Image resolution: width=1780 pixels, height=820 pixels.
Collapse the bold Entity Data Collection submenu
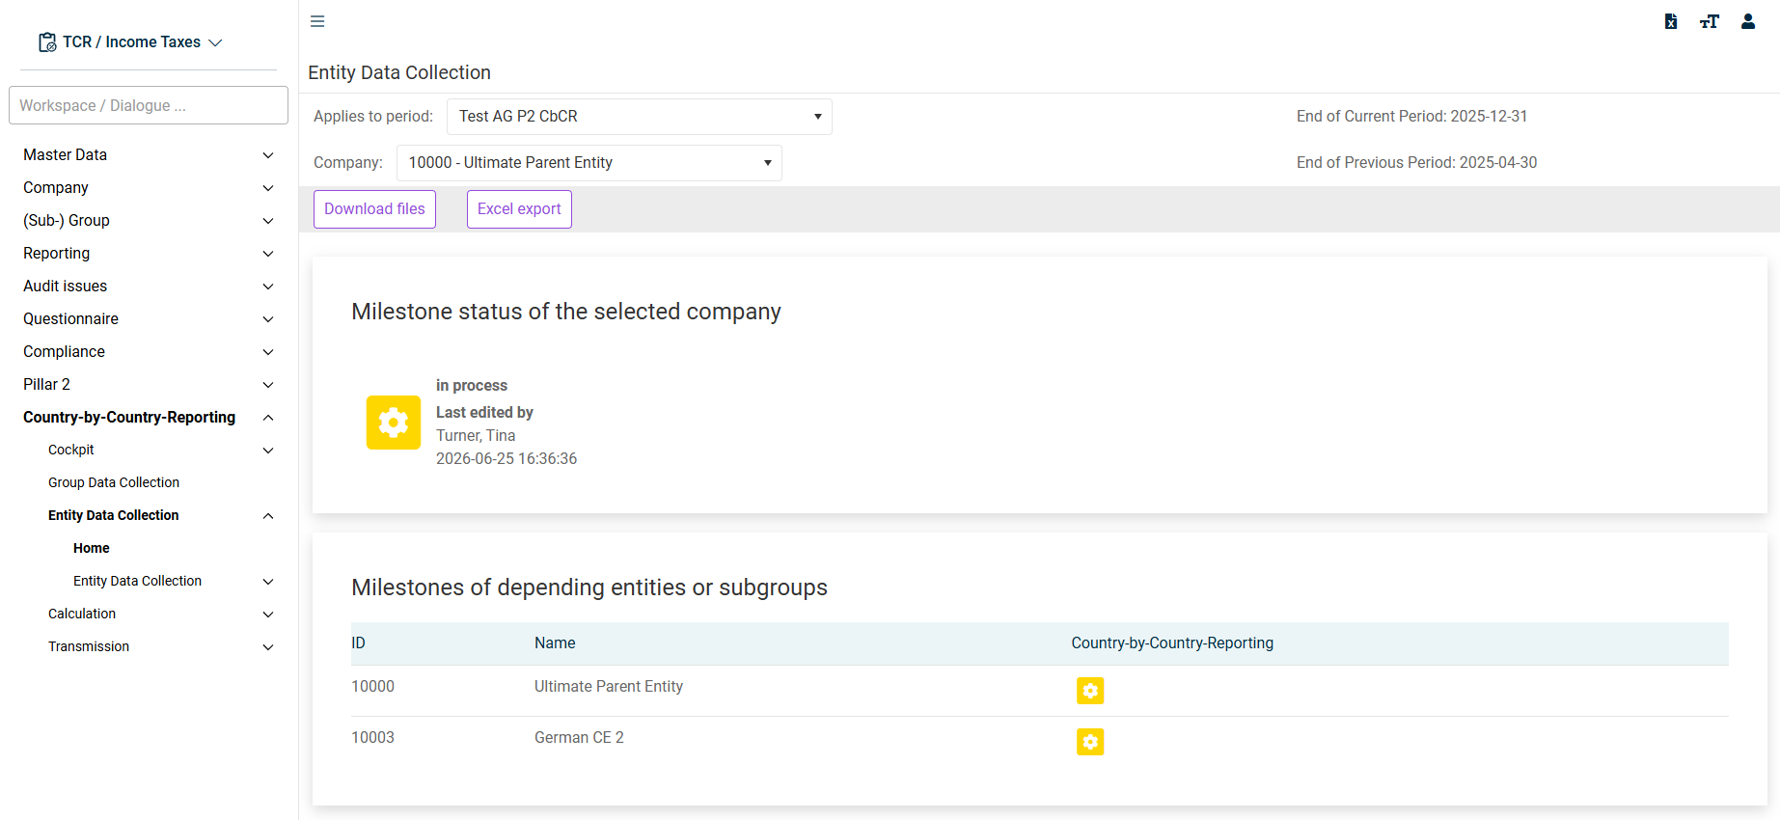(161, 516)
